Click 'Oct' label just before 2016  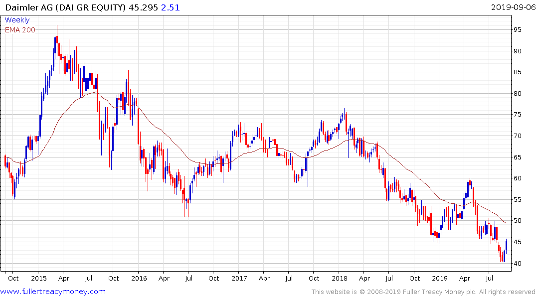tap(114, 278)
